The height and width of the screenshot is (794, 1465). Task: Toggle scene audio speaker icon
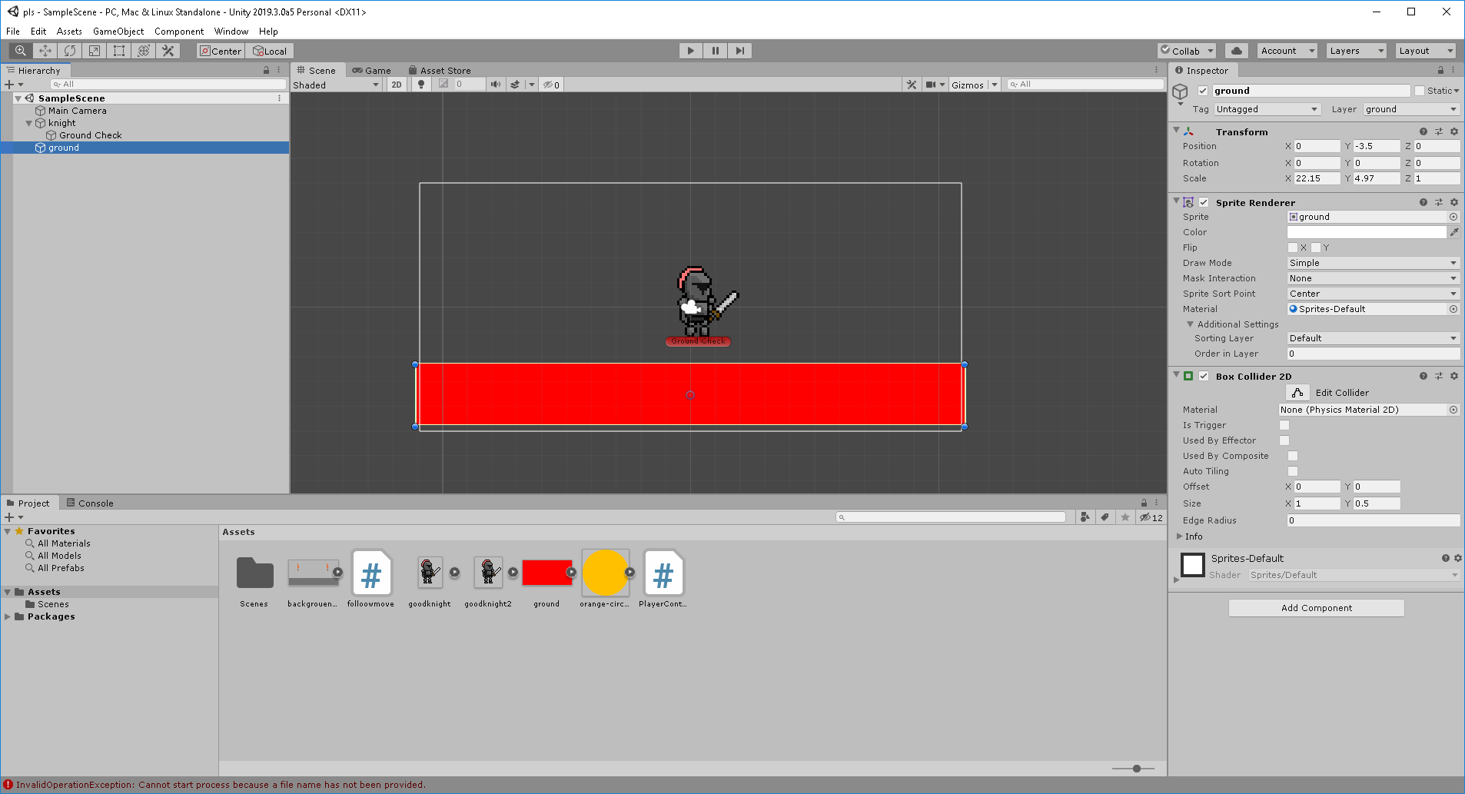pos(496,85)
